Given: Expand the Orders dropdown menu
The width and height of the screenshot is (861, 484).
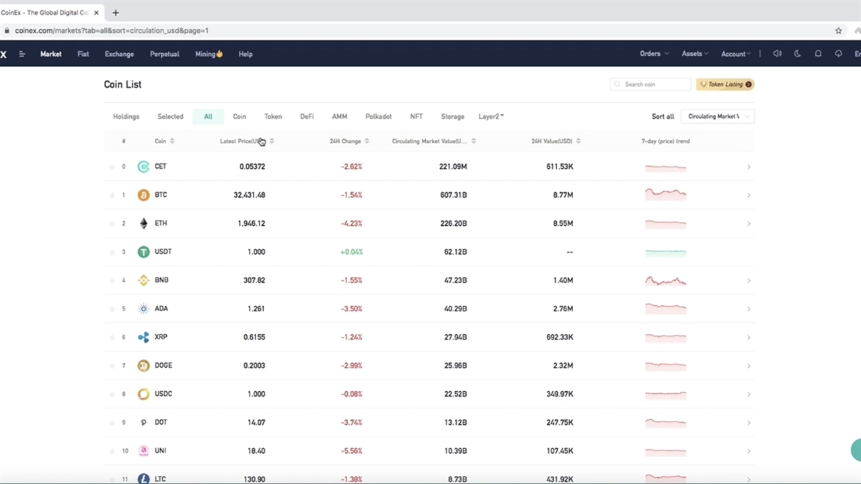Looking at the screenshot, I should coord(654,54).
